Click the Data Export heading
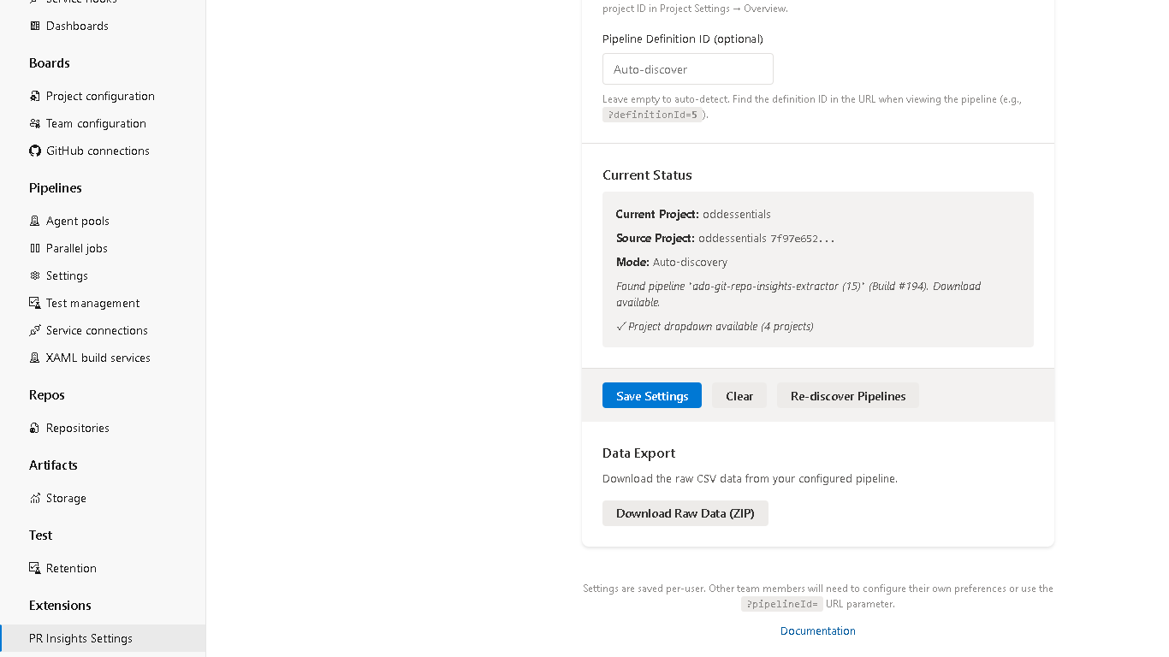The height and width of the screenshot is (657, 1169). 638,453
